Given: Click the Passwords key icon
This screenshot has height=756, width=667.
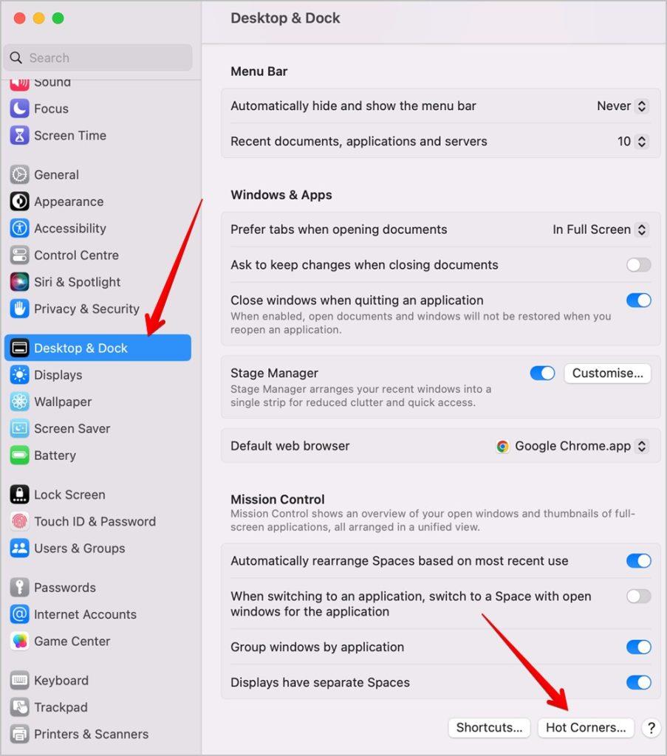Looking at the screenshot, I should click(x=19, y=587).
